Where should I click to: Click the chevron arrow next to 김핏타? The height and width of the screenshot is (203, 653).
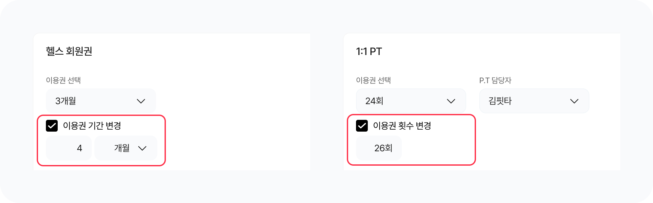tap(574, 101)
